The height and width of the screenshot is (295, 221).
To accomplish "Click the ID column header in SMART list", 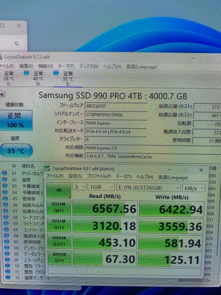I will [14, 166].
